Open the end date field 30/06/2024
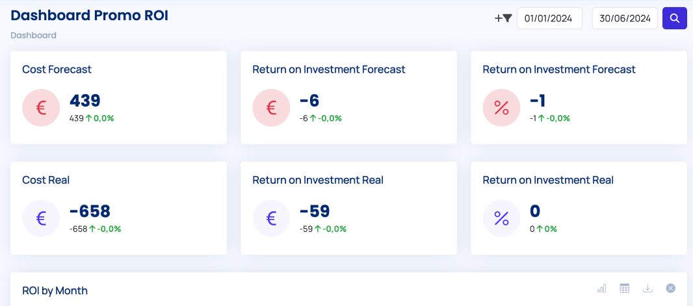The image size is (693, 306). (x=624, y=19)
